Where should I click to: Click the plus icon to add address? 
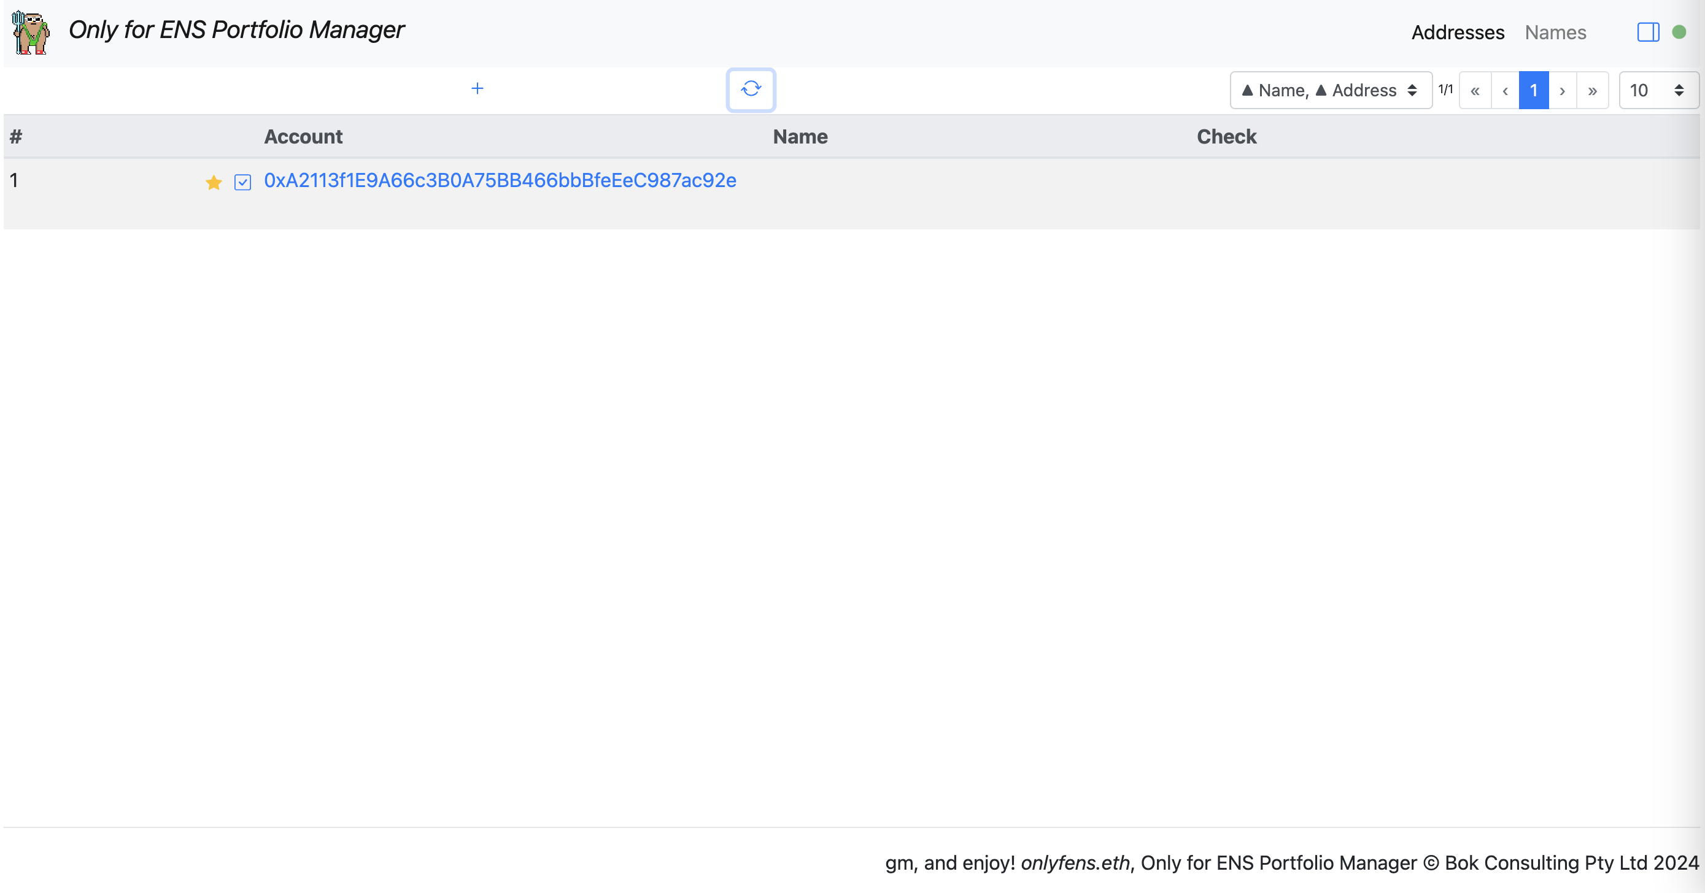[x=477, y=89]
